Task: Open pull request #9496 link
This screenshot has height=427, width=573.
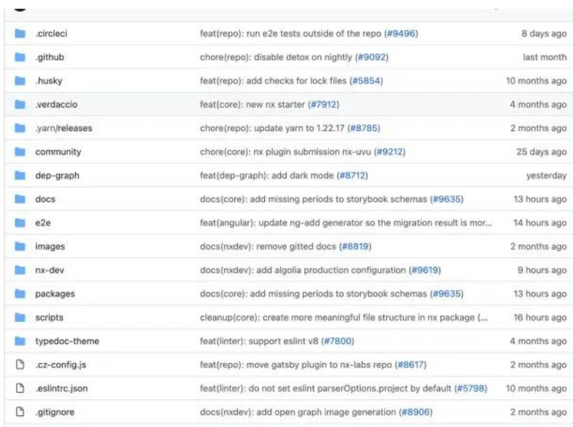Action: coord(401,34)
